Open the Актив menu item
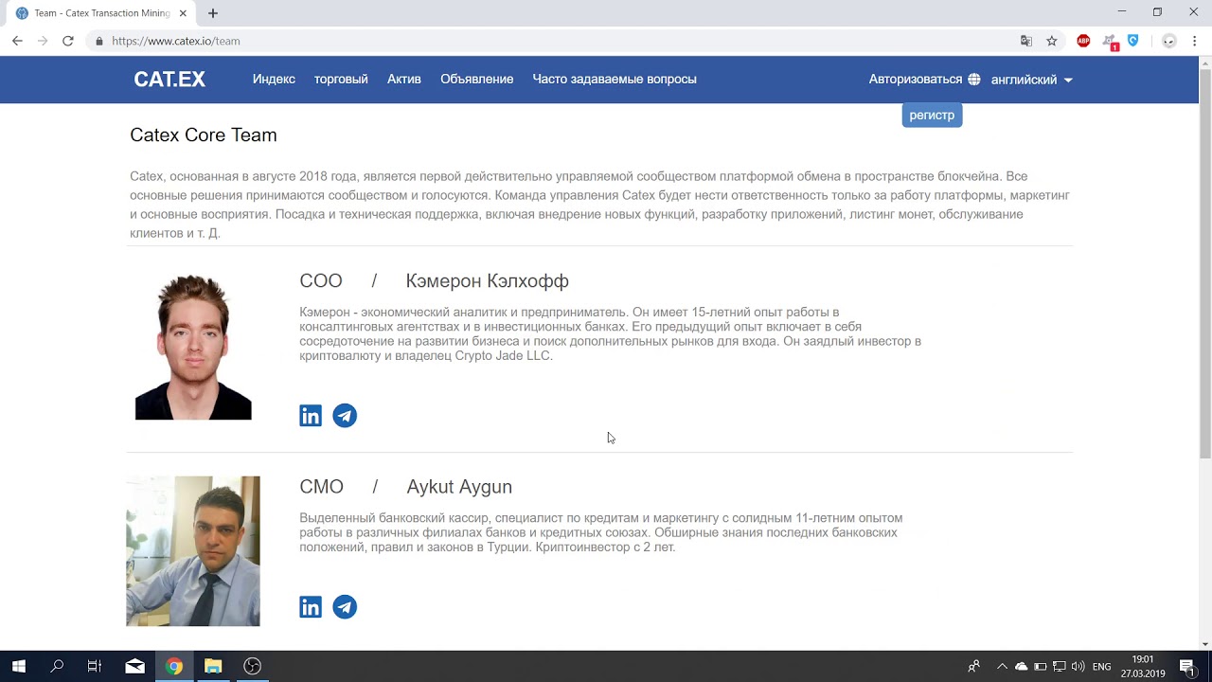 404,80
